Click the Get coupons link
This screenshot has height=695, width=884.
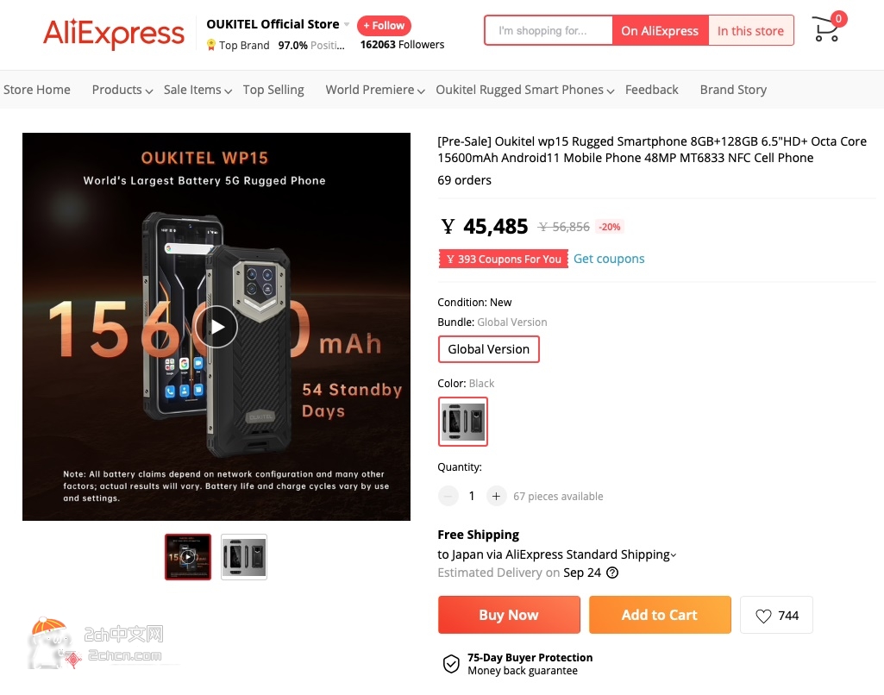click(609, 259)
